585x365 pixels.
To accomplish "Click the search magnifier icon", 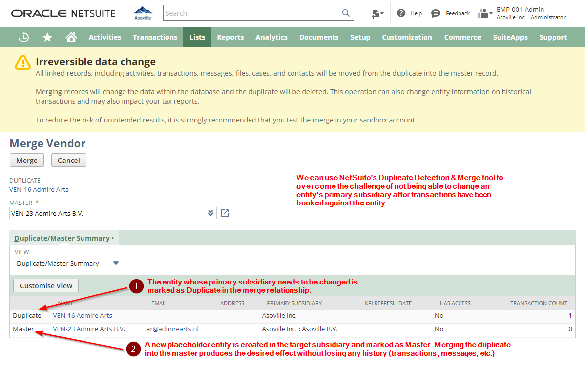I will click(x=346, y=13).
